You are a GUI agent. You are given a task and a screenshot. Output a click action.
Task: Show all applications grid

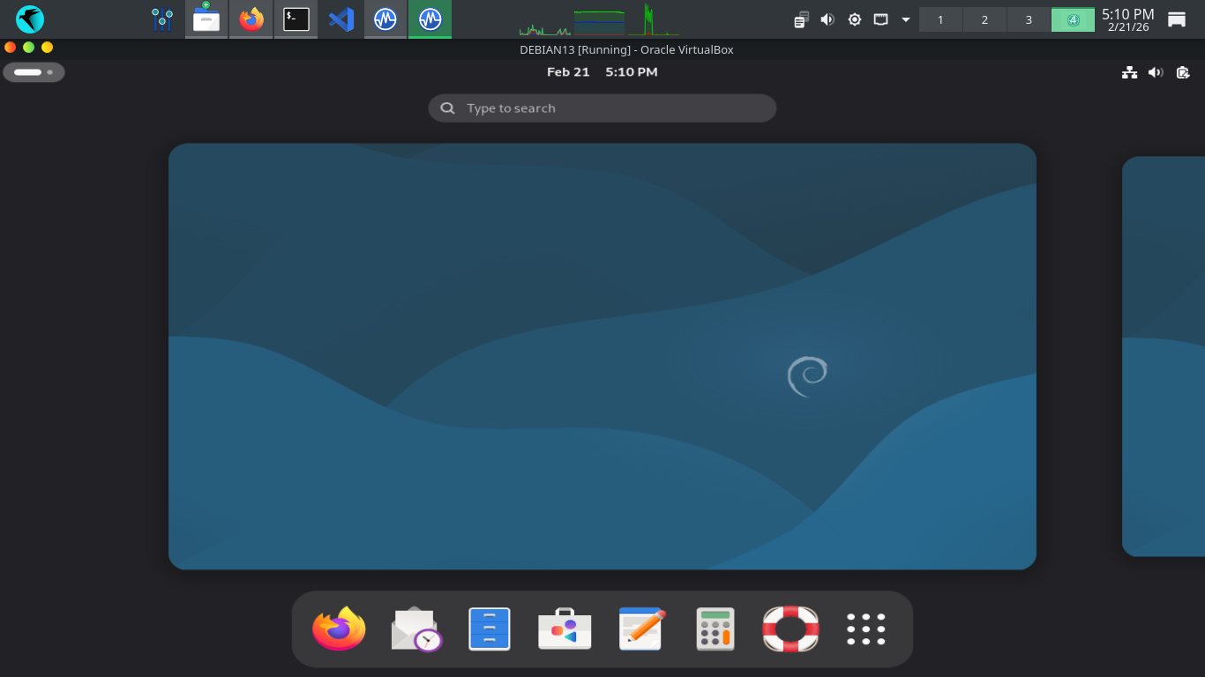(x=866, y=629)
